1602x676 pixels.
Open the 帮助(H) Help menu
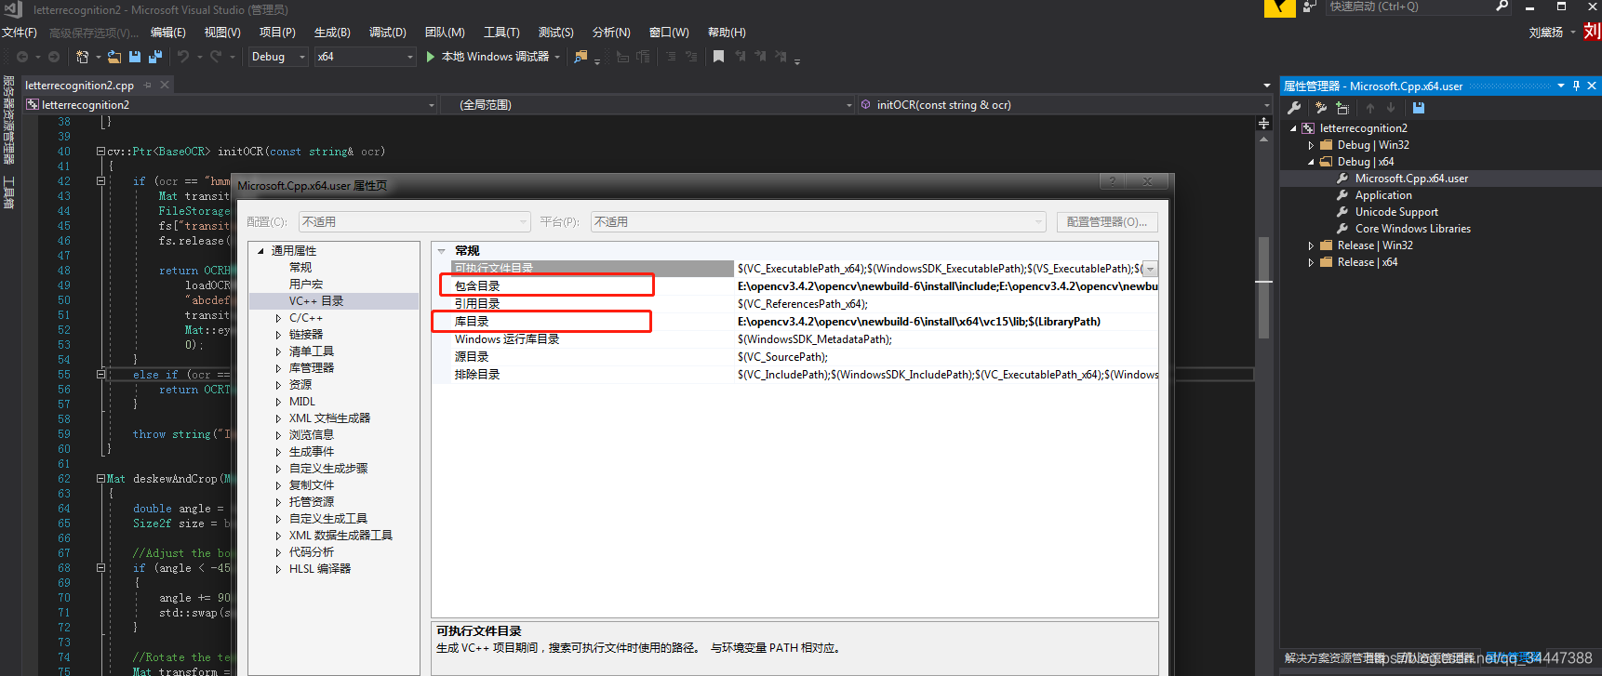pyautogui.click(x=727, y=33)
